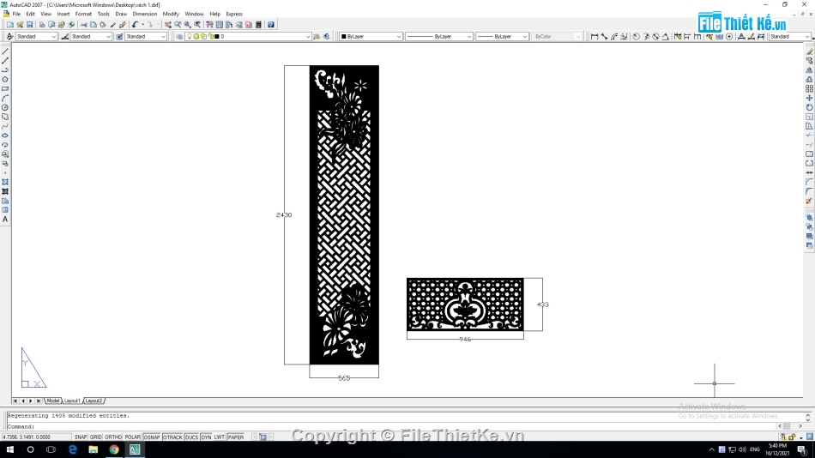Select the Line tool in Draw toolbar
Viewport: 815px width, 458px height.
click(5, 51)
